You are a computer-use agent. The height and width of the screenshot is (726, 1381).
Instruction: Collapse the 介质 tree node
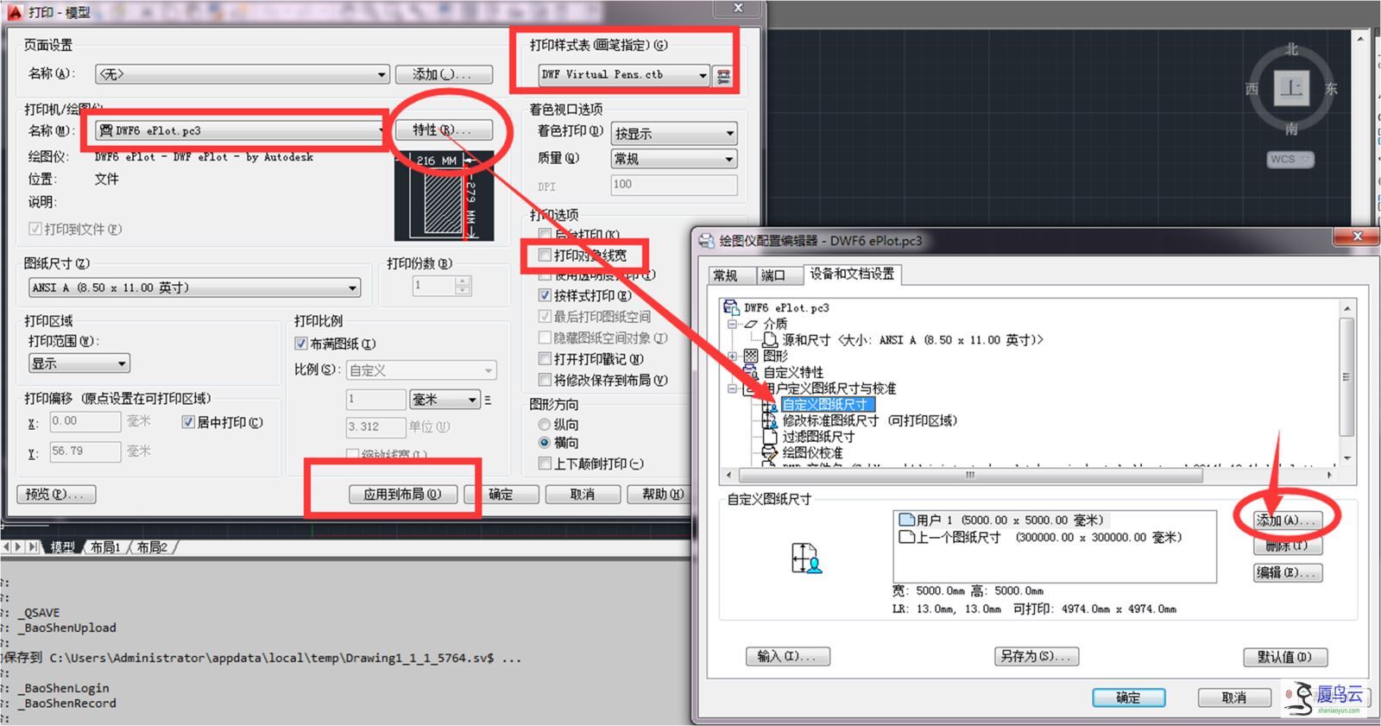click(733, 324)
